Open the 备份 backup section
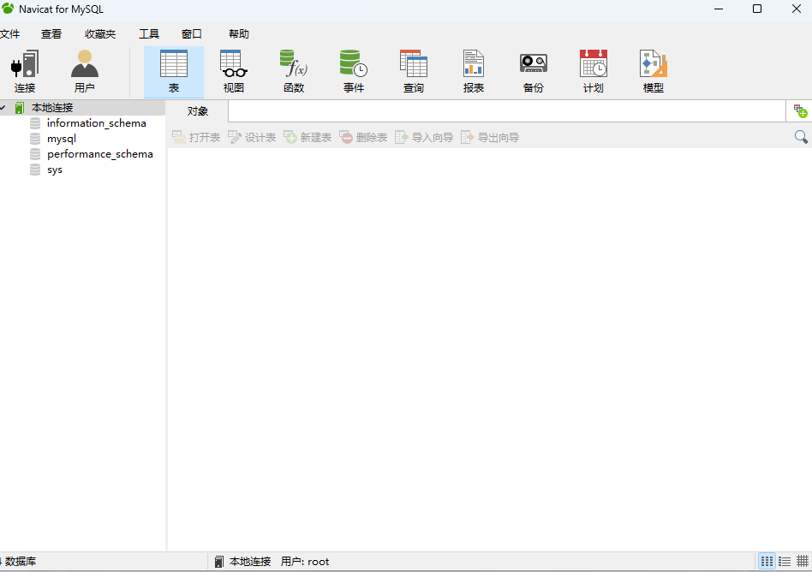Image resolution: width=812 pixels, height=572 pixels. pyautogui.click(x=534, y=71)
